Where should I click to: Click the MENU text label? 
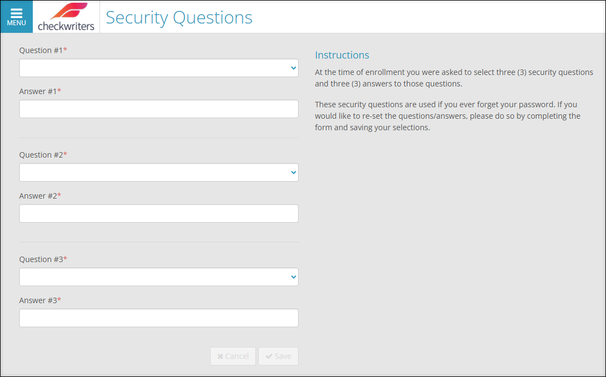point(16,23)
